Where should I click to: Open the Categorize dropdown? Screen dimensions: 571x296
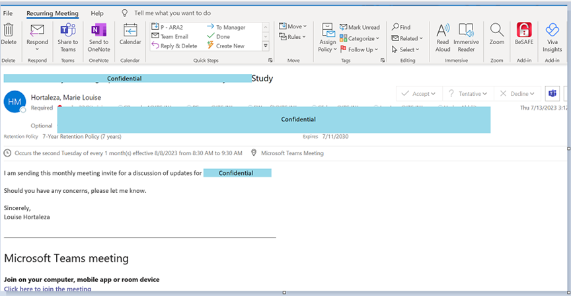pyautogui.click(x=360, y=38)
